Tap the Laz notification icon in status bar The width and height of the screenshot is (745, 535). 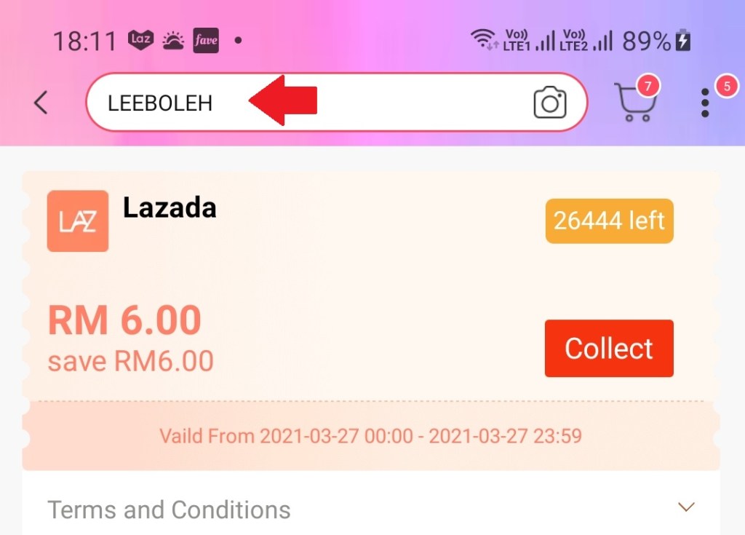(x=140, y=39)
